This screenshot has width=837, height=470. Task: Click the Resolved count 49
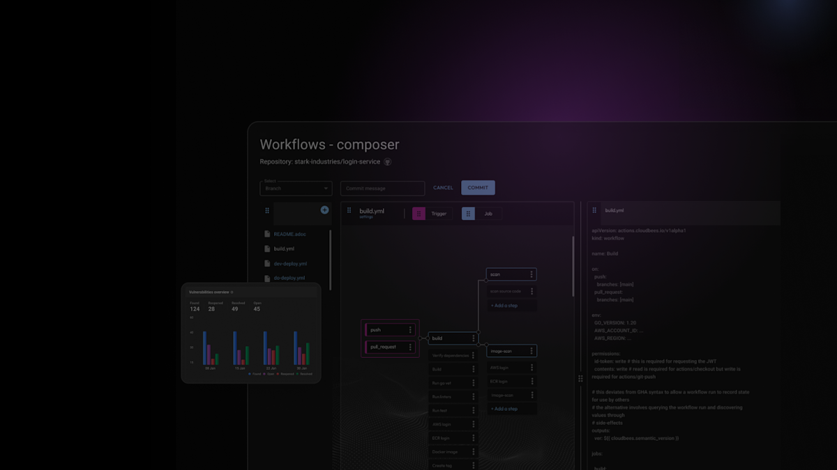(x=236, y=309)
